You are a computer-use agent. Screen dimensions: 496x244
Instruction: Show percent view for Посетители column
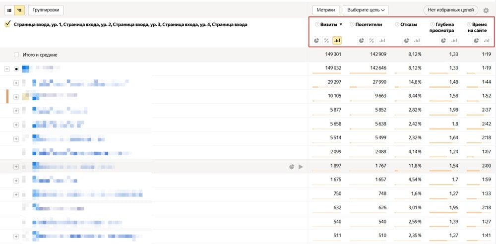click(372, 41)
